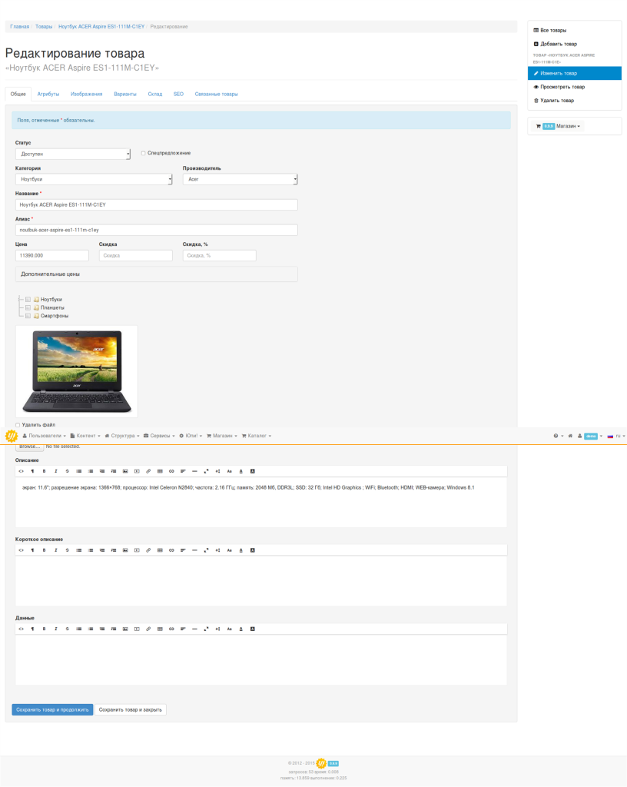Expand Короткое описание editor to fullscreen

point(206,550)
